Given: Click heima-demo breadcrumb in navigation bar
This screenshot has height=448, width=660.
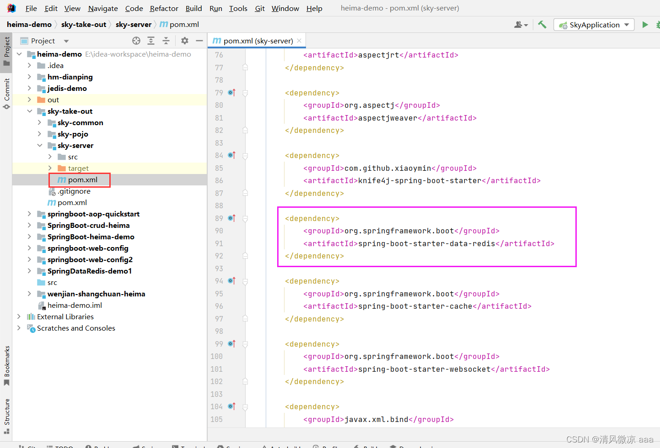Looking at the screenshot, I should click(29, 24).
